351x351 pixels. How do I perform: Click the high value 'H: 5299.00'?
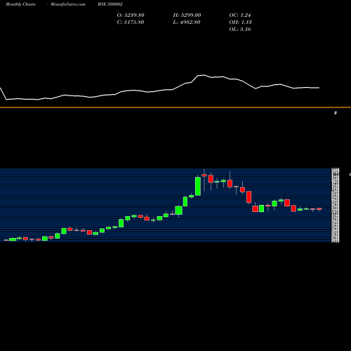click(187, 15)
